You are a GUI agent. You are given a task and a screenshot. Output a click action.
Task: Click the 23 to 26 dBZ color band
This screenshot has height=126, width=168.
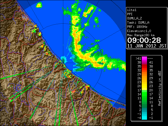click(x=144, y=82)
